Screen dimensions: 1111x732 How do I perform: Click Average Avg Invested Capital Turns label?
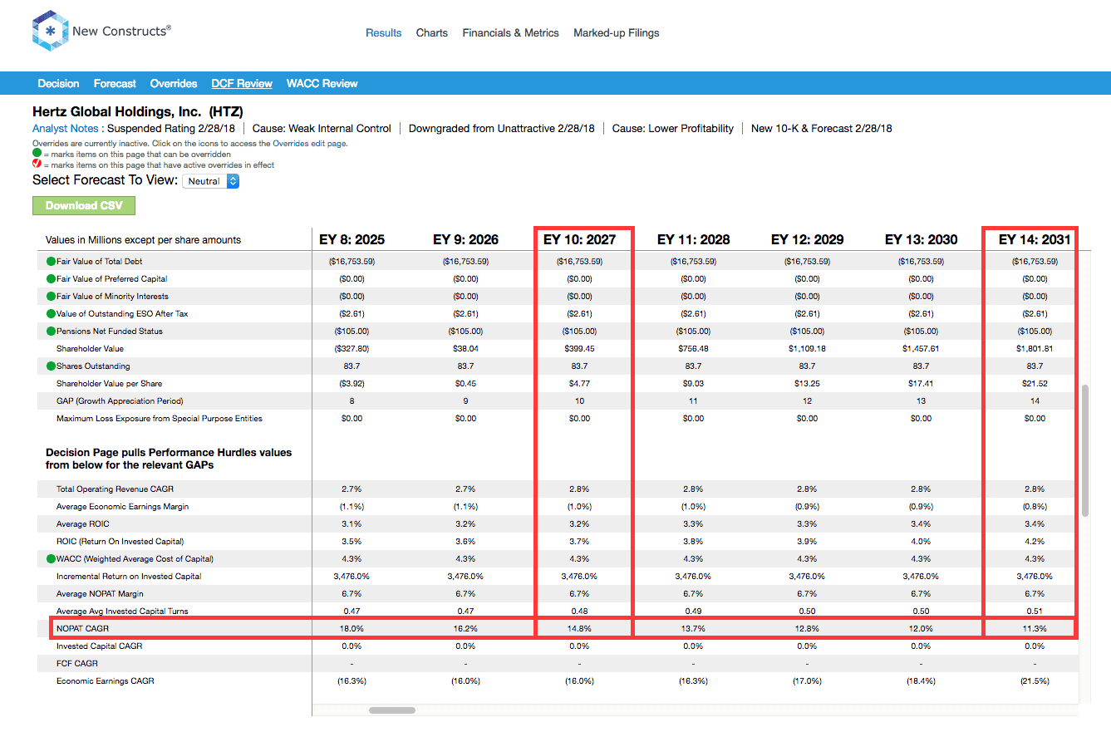coord(122,612)
